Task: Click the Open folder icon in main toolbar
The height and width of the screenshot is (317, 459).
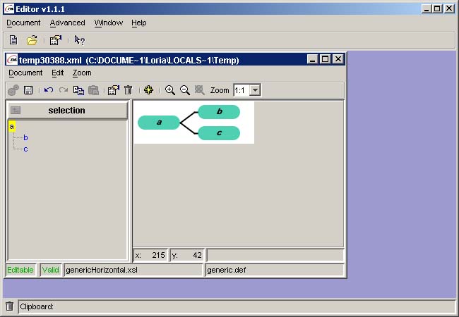Action: [32, 40]
